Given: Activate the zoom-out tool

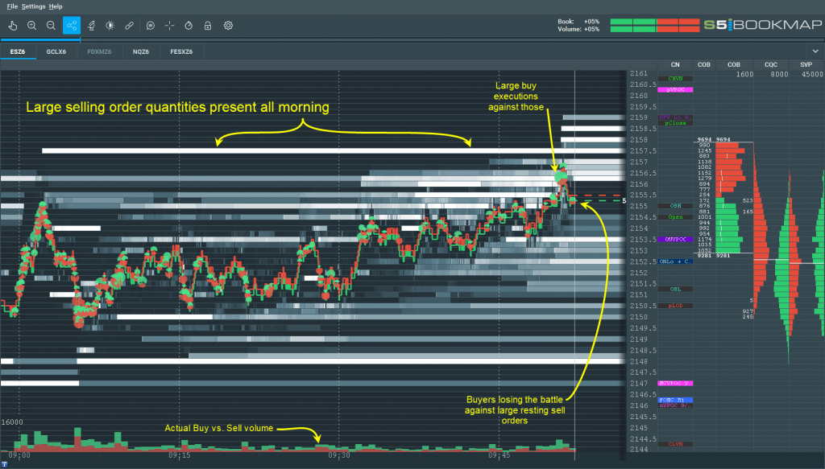Looking at the screenshot, I should (51, 25).
